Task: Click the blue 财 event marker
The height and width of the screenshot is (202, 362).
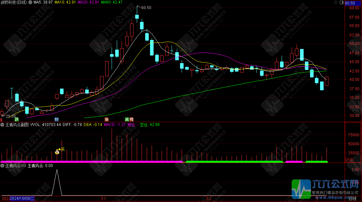Action: click(x=56, y=119)
